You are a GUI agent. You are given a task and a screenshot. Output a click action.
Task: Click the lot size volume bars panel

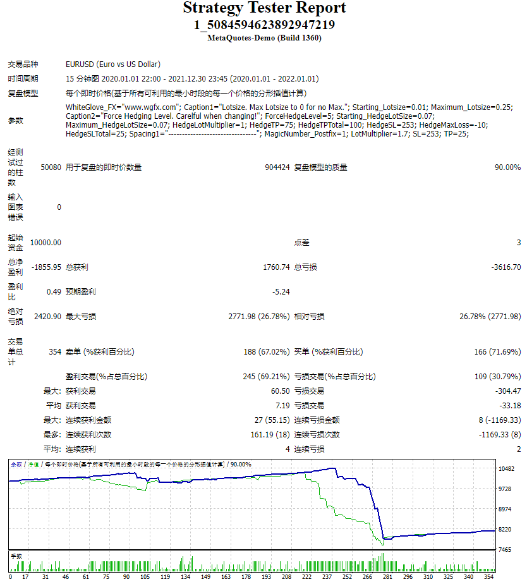point(251,562)
